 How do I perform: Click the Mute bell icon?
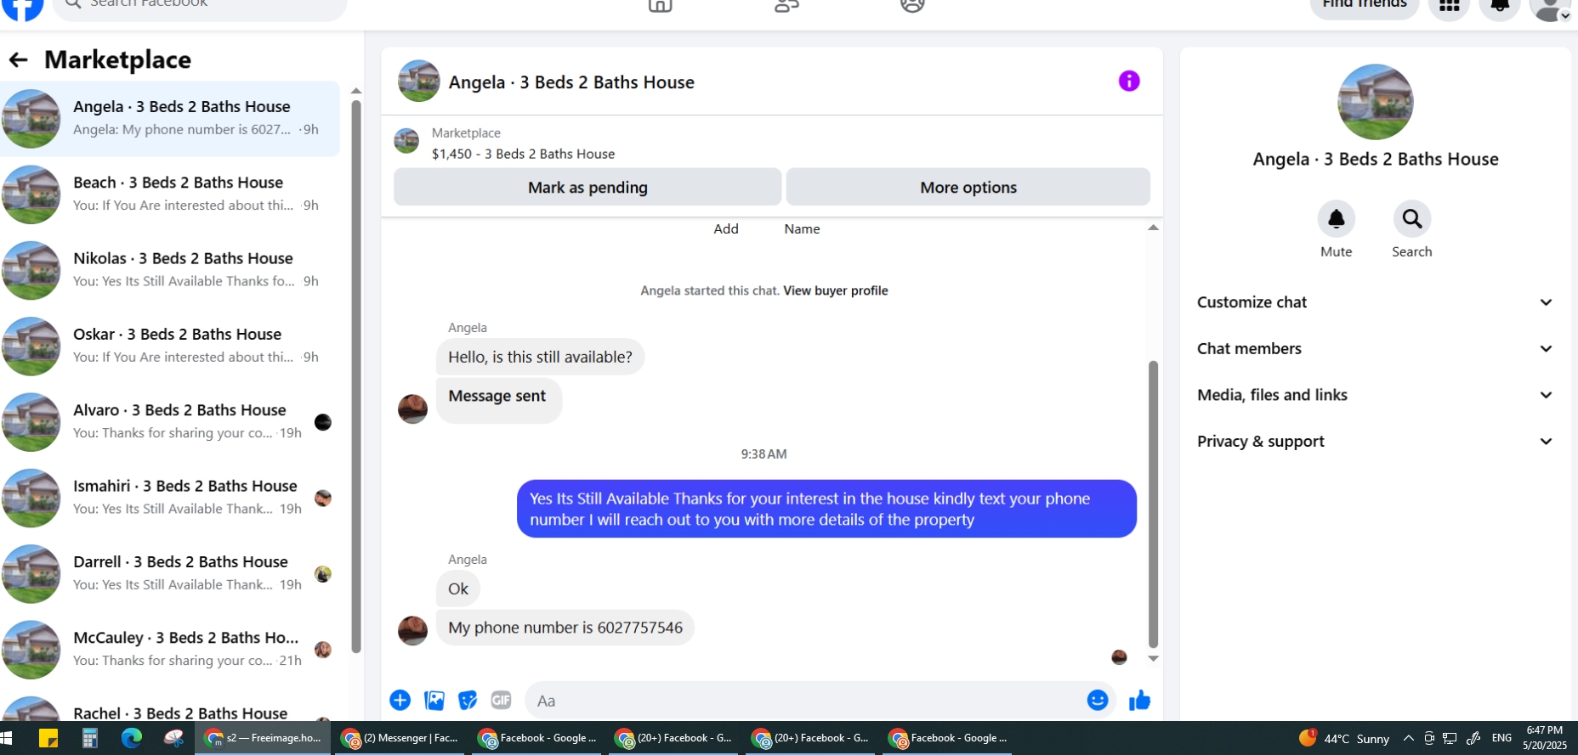(1336, 219)
